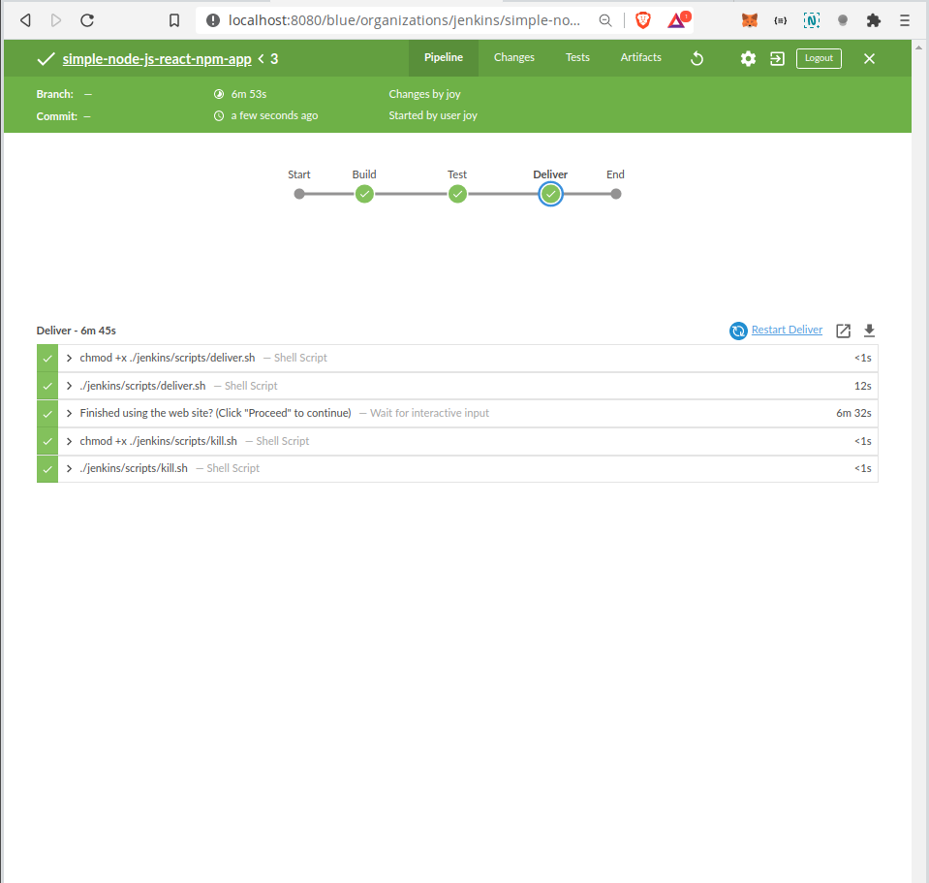Open the browser hamburger menu

(x=904, y=20)
